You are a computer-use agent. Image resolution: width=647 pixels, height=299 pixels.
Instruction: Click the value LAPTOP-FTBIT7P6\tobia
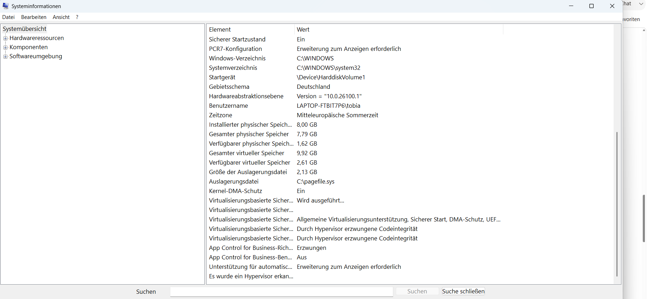click(328, 106)
